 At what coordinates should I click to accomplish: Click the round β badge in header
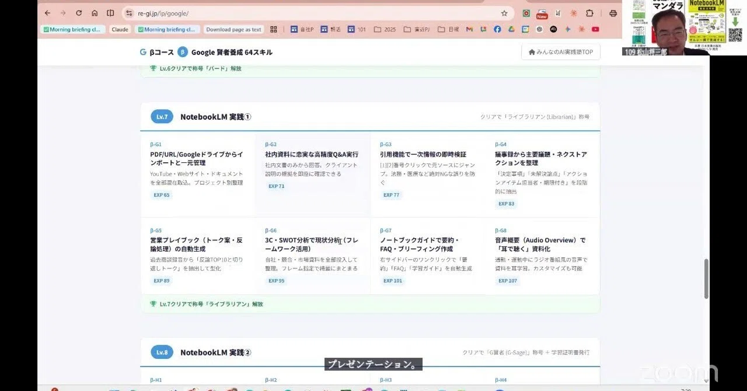pos(183,52)
